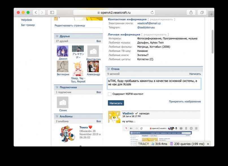Click the 27 друзей counter text
This screenshot has height=166, width=228.
[x=62, y=41]
